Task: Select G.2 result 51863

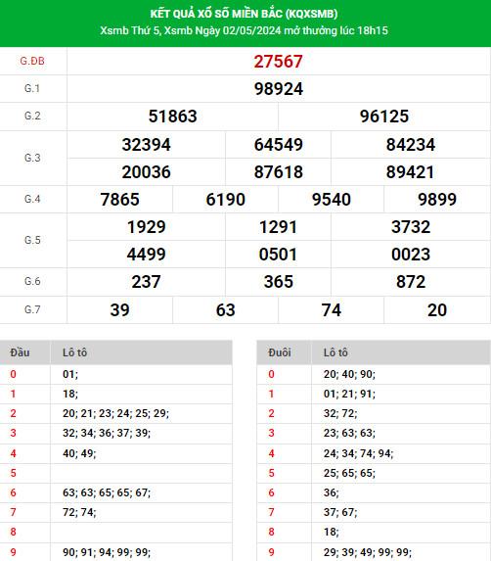Action: coord(172,117)
